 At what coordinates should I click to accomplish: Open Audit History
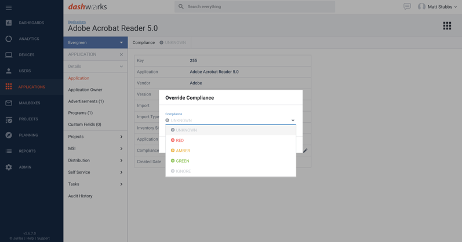[x=80, y=196]
